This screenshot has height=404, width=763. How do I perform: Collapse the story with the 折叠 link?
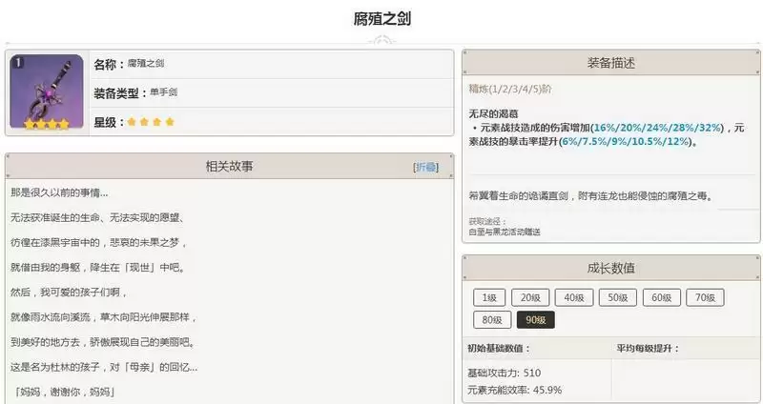(x=425, y=167)
